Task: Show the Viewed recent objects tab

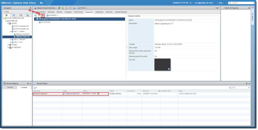Action: coord(10,87)
